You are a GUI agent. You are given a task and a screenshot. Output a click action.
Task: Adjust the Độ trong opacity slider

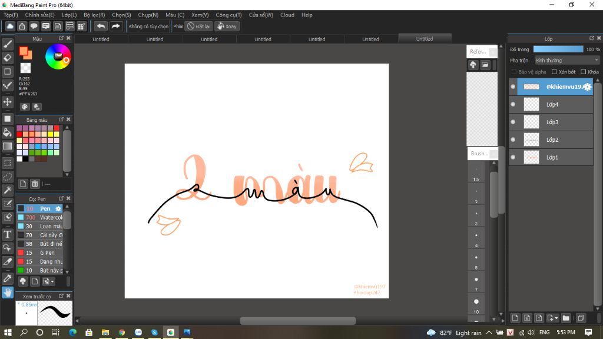(x=558, y=49)
